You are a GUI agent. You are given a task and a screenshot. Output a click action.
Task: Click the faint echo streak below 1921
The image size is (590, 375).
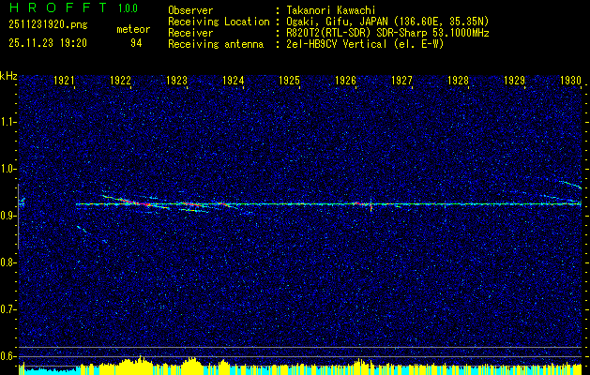point(82,229)
